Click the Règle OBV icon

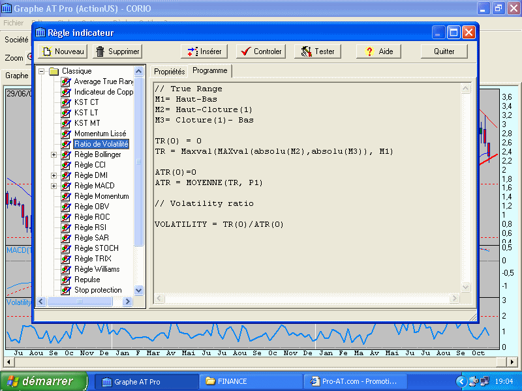click(x=66, y=207)
